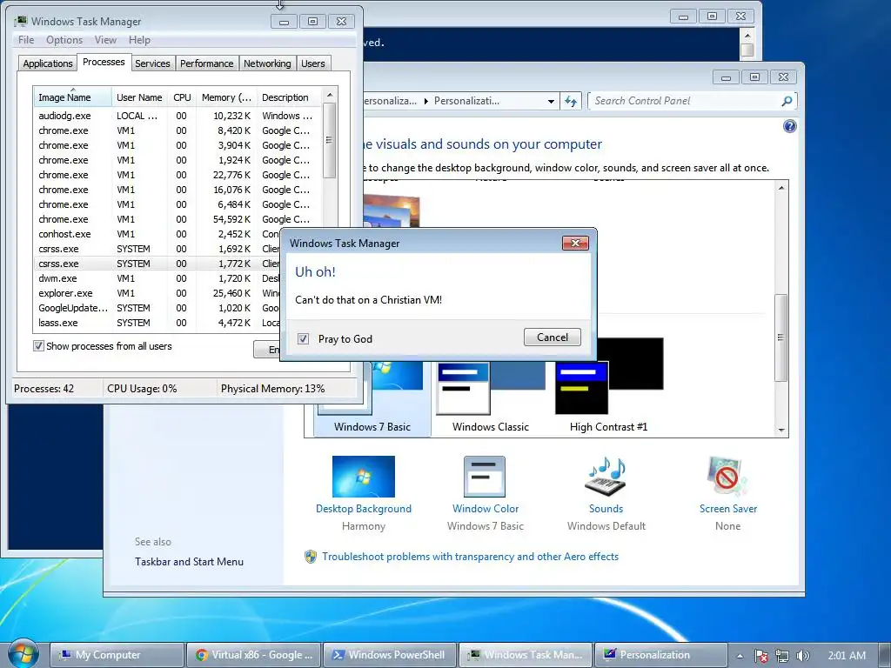Click the Show desktop button by the clock
The width and height of the screenshot is (891, 668).
coord(885,655)
